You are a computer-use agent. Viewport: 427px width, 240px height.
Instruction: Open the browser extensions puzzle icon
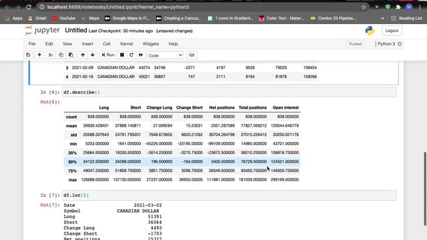click(398, 7)
